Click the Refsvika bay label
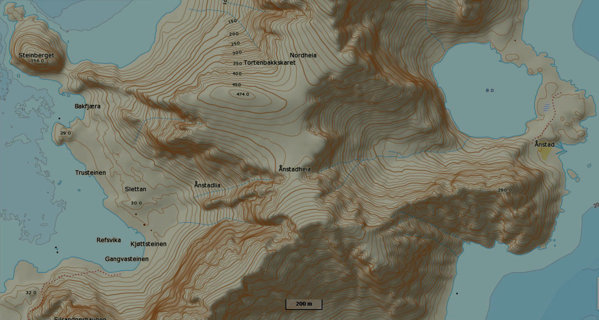Screen dimensions: 599x320 109,240
